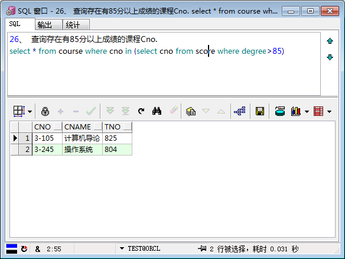Click the previous record down-triangle icon
The height and width of the screenshot is (259, 345).
pos(206,111)
